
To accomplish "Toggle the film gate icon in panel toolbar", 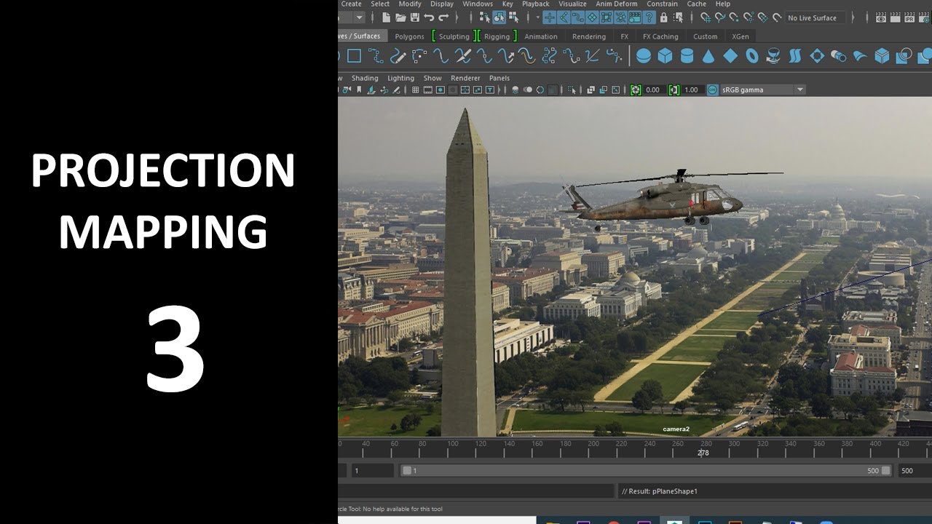I will (x=428, y=90).
